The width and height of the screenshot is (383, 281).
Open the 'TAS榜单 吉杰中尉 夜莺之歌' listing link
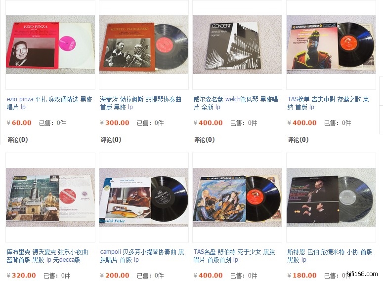(x=328, y=103)
